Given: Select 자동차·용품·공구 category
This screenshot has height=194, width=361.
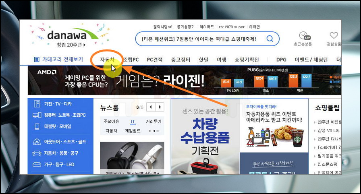Looking at the screenshot, I should click(x=61, y=153).
